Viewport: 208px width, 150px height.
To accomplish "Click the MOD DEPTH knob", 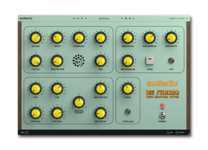I will [171, 38].
